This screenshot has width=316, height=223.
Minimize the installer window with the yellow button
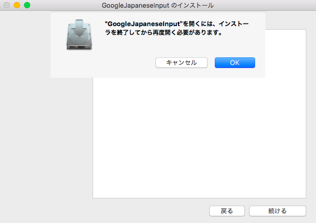(17, 5)
